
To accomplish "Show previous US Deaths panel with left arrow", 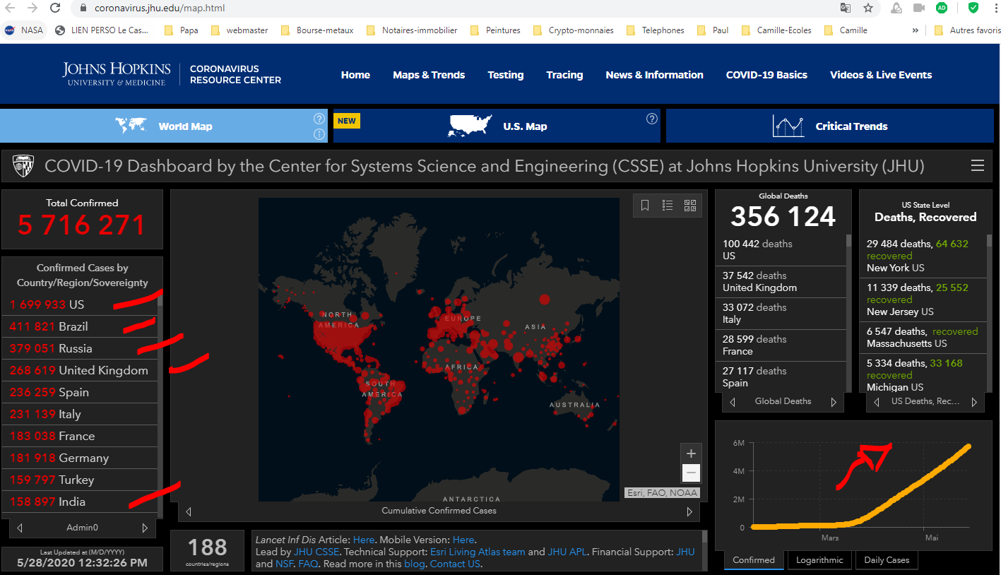I will tap(877, 402).
